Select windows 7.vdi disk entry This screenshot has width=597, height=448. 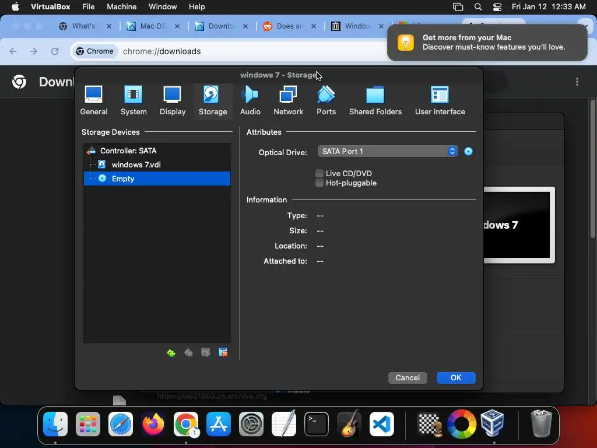tap(157, 164)
